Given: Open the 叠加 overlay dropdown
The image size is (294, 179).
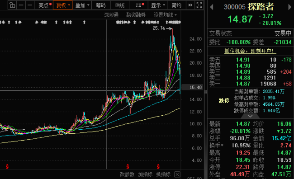Looking at the screenshot, I should pyautogui.click(x=82, y=5).
